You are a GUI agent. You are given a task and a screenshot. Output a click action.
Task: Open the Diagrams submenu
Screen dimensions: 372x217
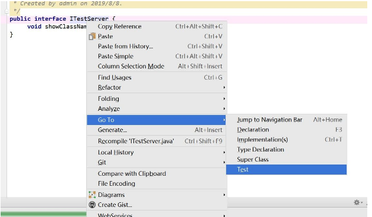(157, 195)
